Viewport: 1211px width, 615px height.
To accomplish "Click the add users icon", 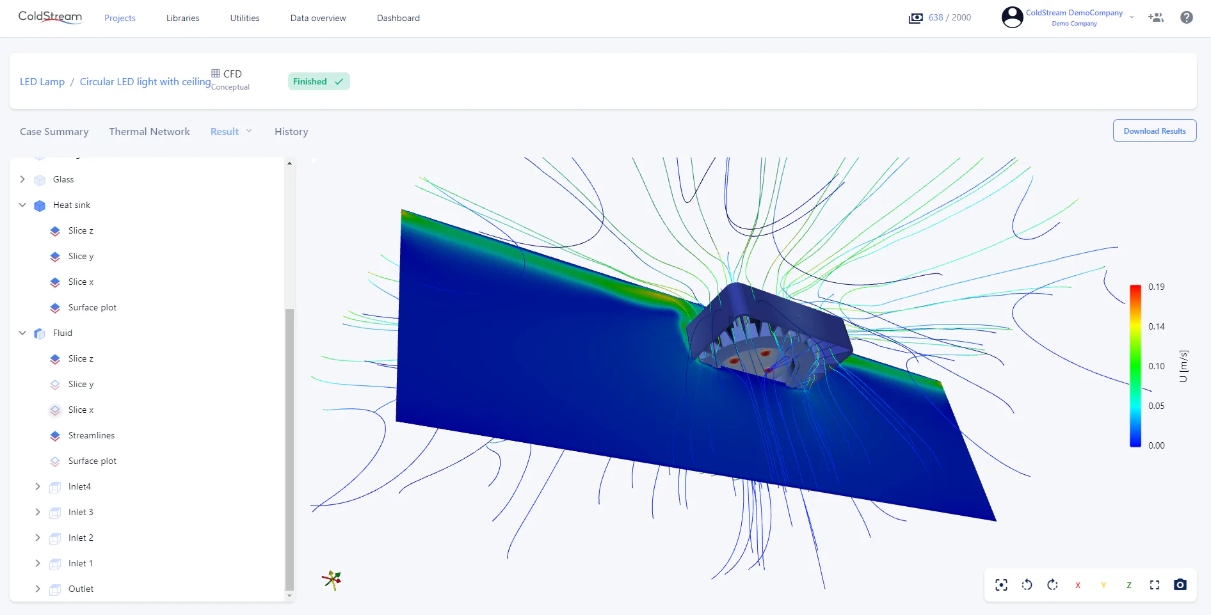I will pyautogui.click(x=1156, y=18).
